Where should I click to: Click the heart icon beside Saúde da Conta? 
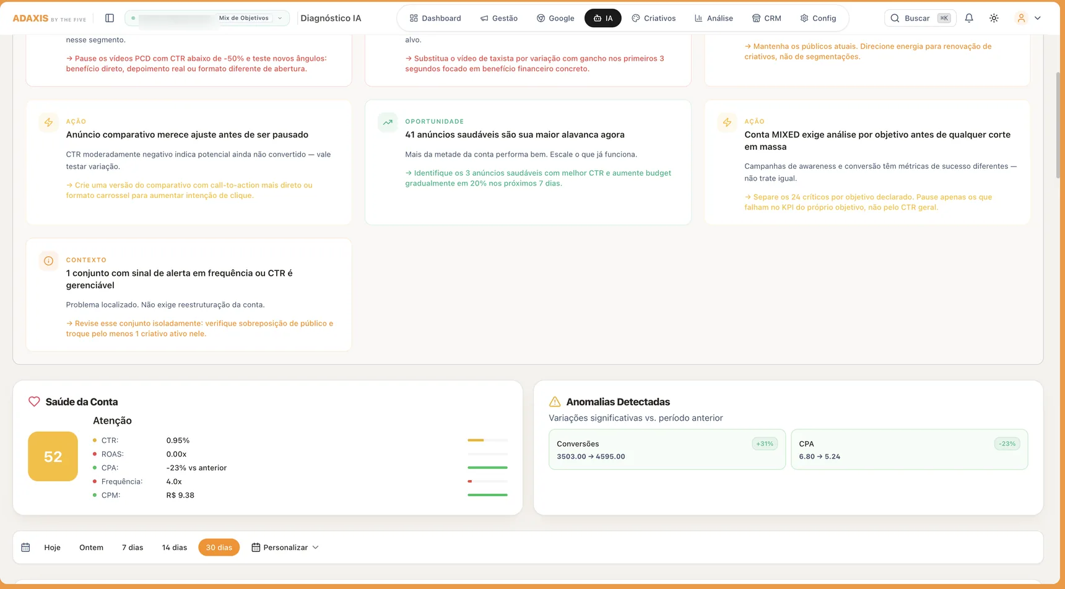point(34,402)
